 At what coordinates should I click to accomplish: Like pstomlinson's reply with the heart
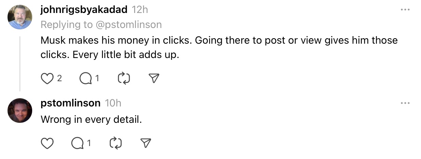point(47,143)
